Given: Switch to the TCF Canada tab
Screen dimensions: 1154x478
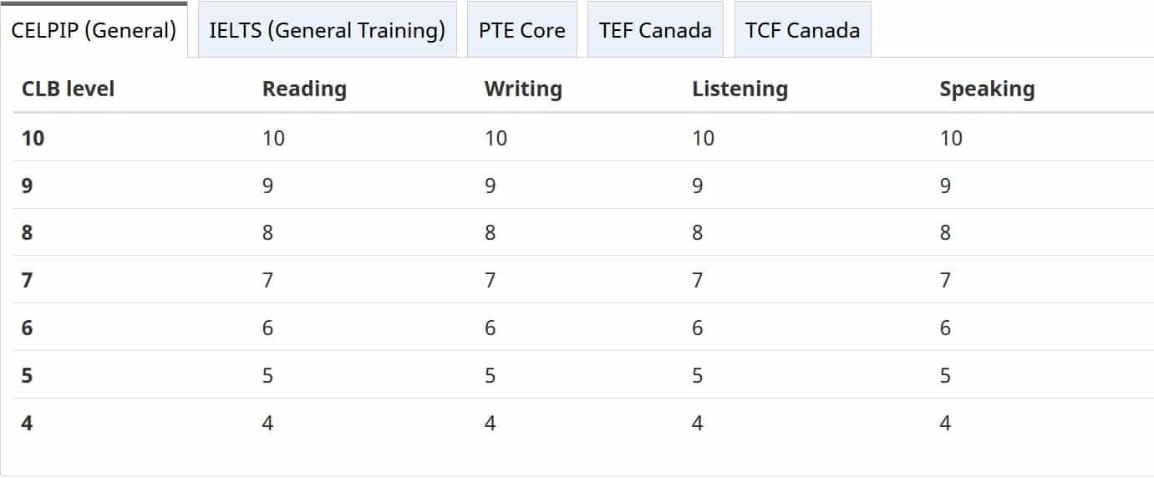Looking at the screenshot, I should pyautogui.click(x=803, y=30).
